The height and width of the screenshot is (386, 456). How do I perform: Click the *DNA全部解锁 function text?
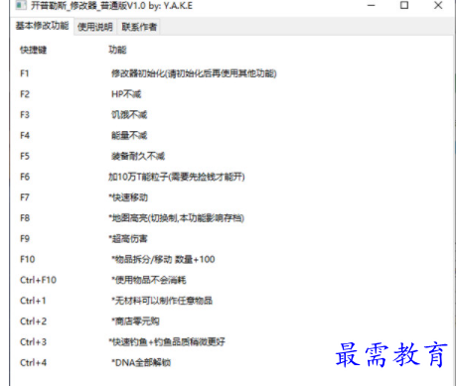(x=141, y=362)
